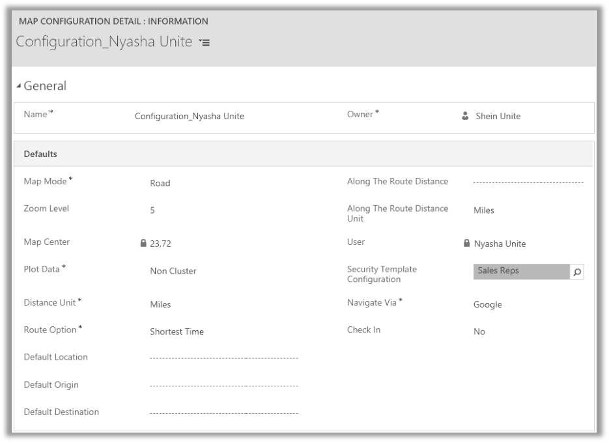Click the Zoom Level value field

(153, 210)
